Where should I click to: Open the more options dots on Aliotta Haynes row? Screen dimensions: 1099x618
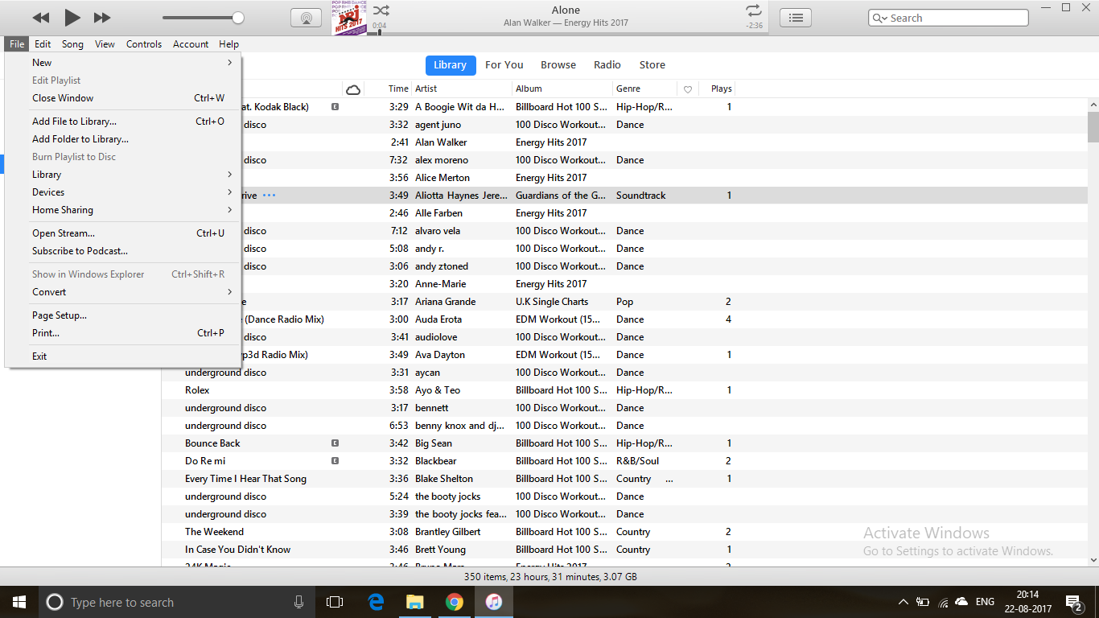pyautogui.click(x=269, y=196)
